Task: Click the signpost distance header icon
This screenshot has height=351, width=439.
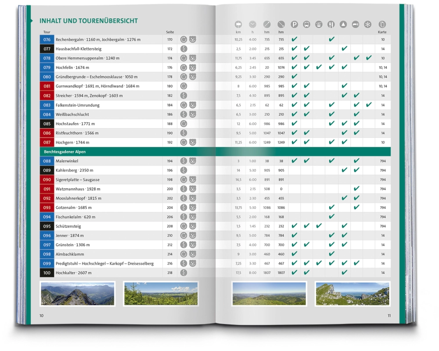Action: pyautogui.click(x=238, y=25)
